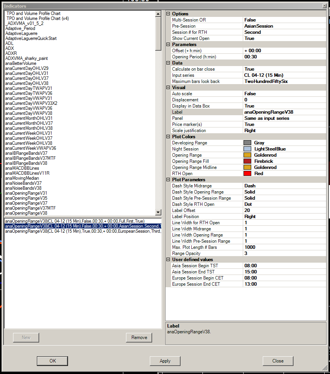Click the indicator list scroll down arrow
The image size is (330, 374).
click(x=158, y=212)
